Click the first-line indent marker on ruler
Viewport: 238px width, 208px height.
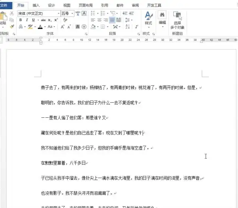tap(41, 38)
